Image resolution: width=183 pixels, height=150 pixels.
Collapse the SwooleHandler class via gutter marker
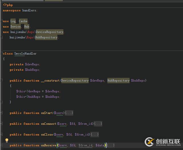click(1, 54)
